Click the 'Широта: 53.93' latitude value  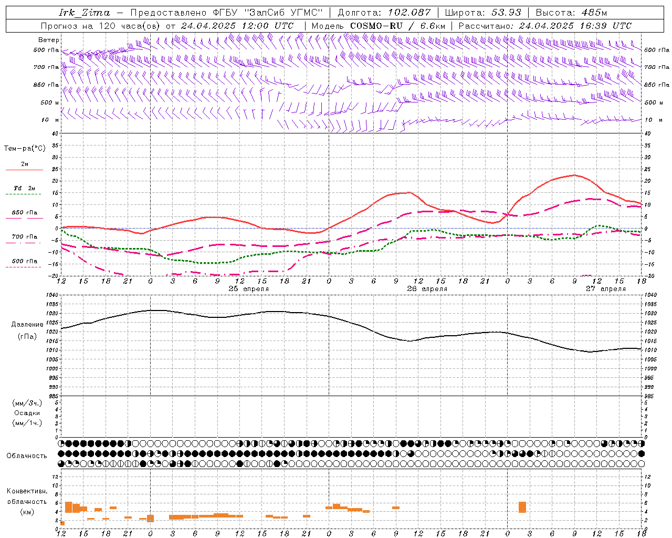point(483,13)
